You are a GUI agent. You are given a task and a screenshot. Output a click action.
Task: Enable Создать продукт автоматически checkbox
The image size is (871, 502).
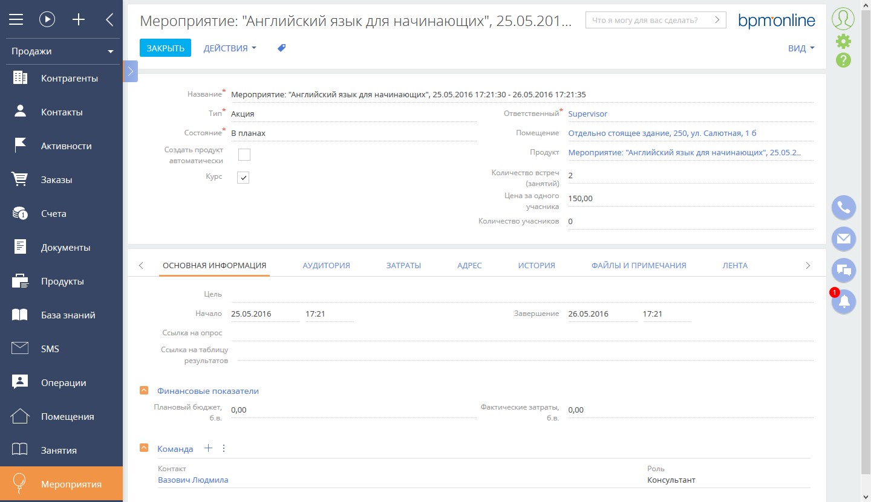click(243, 155)
